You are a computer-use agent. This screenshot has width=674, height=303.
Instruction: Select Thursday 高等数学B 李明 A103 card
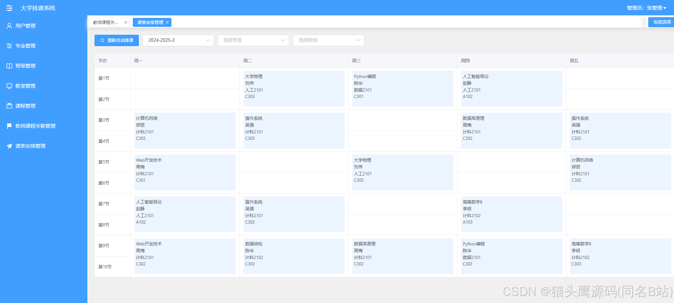(511, 214)
